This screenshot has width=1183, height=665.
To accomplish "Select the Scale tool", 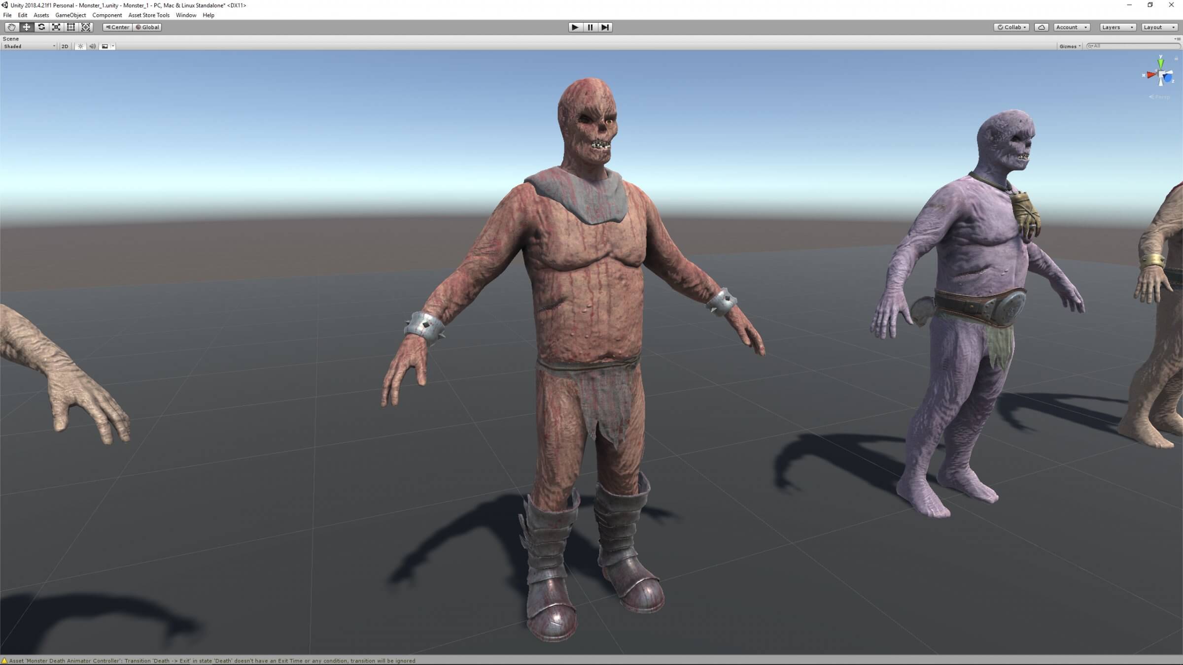I will [x=56, y=27].
